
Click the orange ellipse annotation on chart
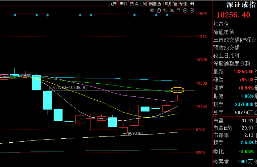(177, 90)
